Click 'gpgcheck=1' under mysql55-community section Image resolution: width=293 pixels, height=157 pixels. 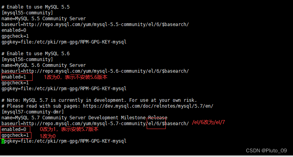pos(15,36)
